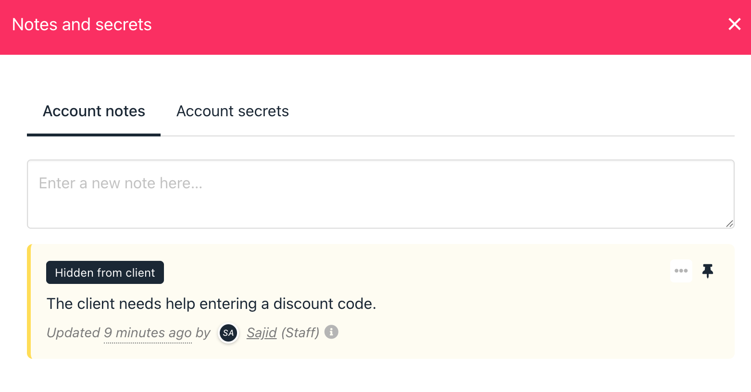Click the 9 minutes ago timestamp
The image size is (751, 392).
pyautogui.click(x=148, y=332)
